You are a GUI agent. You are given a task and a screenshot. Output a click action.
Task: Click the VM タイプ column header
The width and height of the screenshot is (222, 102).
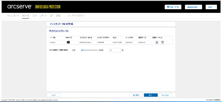click(x=69, y=38)
